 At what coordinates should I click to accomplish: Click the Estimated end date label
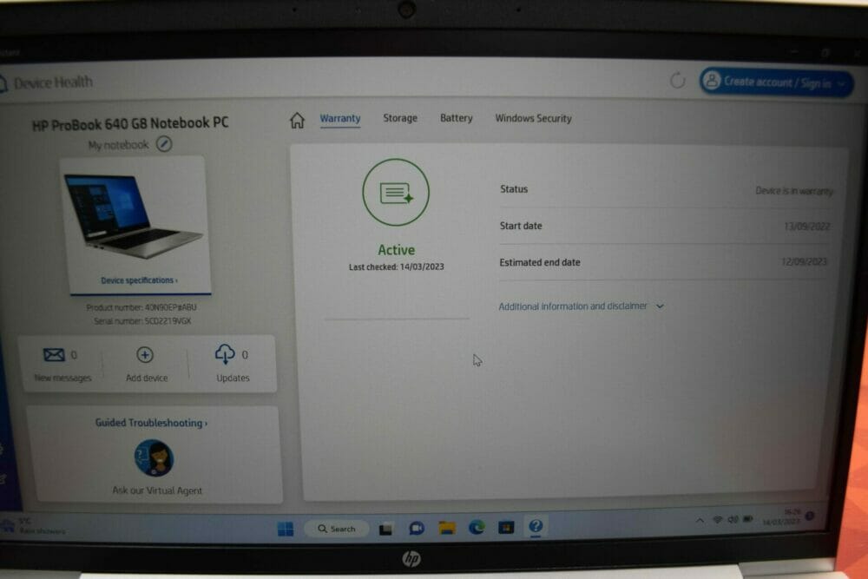[x=540, y=262]
